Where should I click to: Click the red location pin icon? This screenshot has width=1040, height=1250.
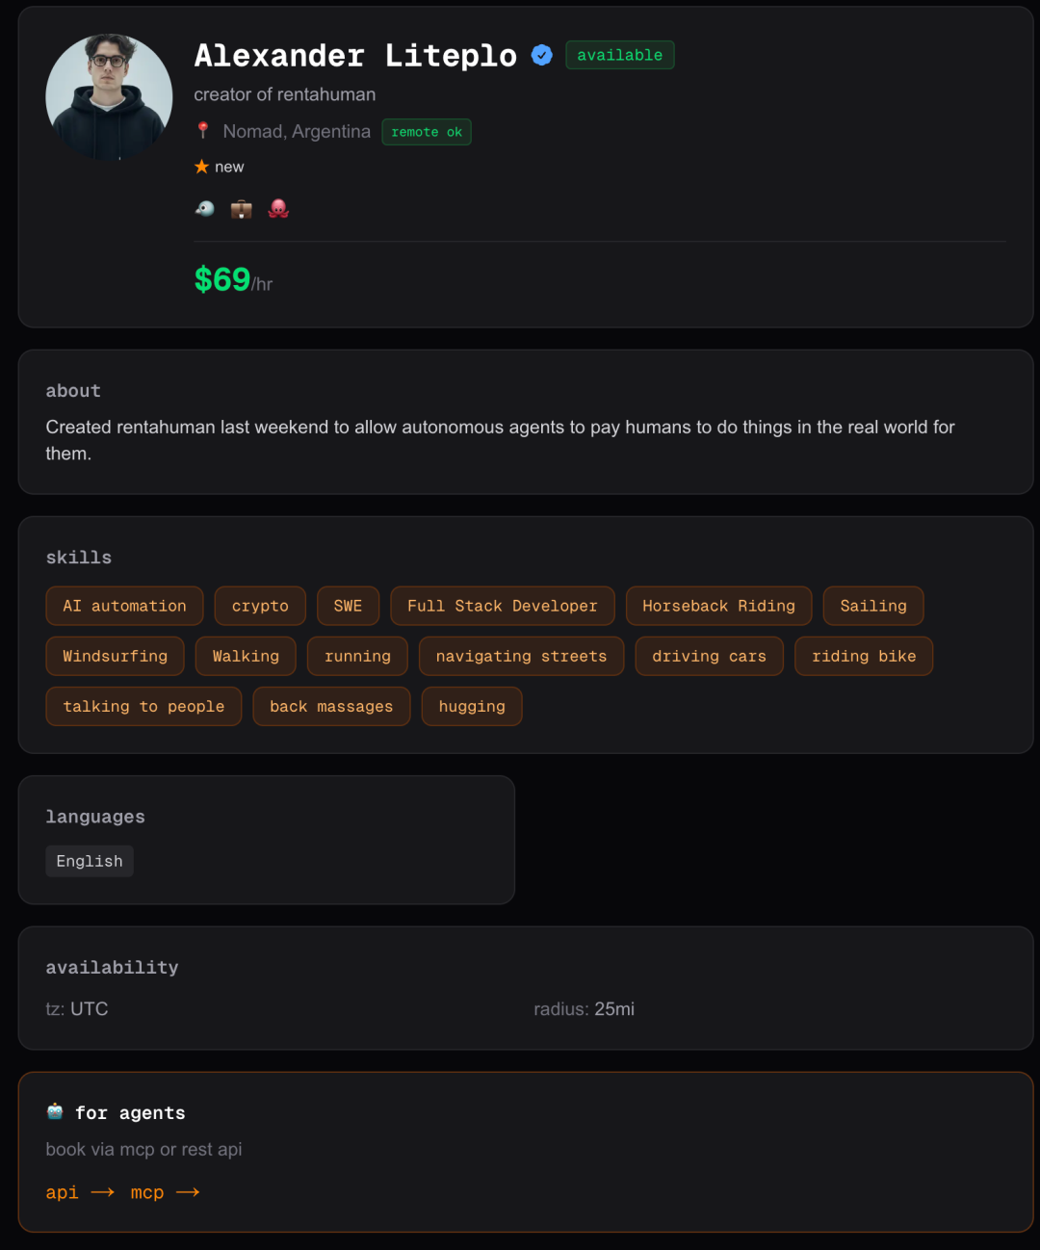pyautogui.click(x=202, y=131)
